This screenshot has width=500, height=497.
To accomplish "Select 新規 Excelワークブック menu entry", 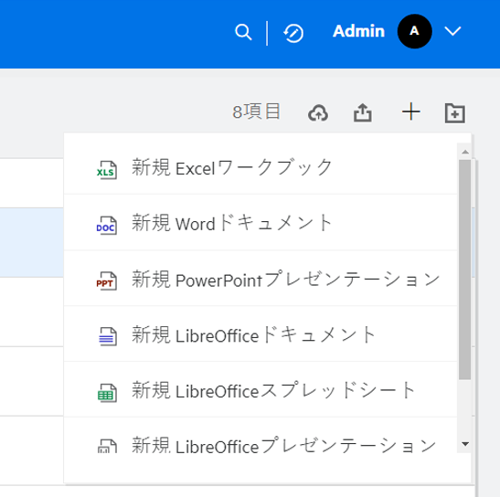I will click(x=261, y=167).
